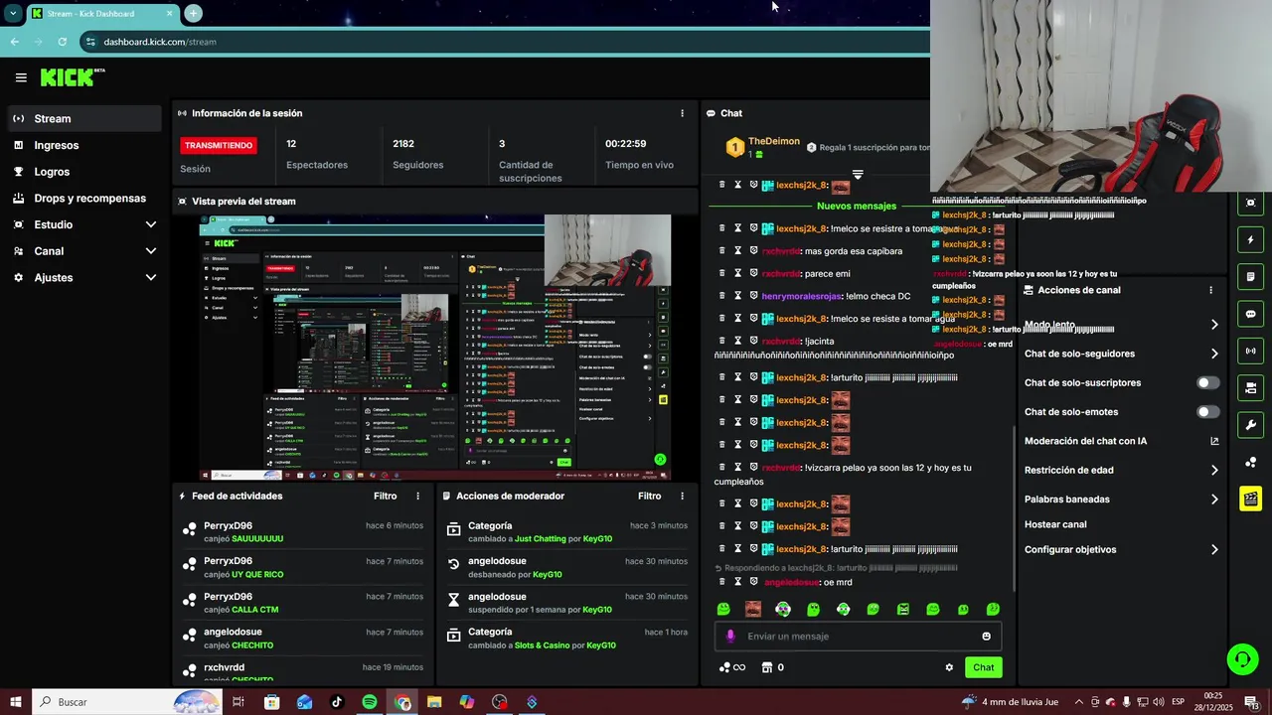Click username angelodosue in last chat message
1272x715 pixels.
point(792,582)
